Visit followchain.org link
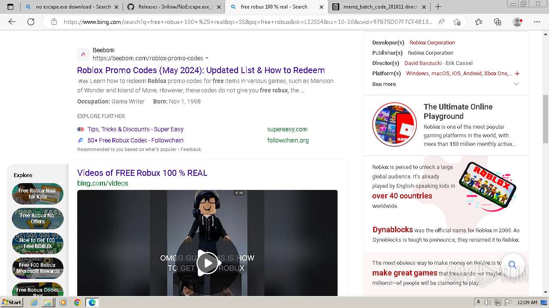Screen dimensions: 549x308 [x=288, y=140]
